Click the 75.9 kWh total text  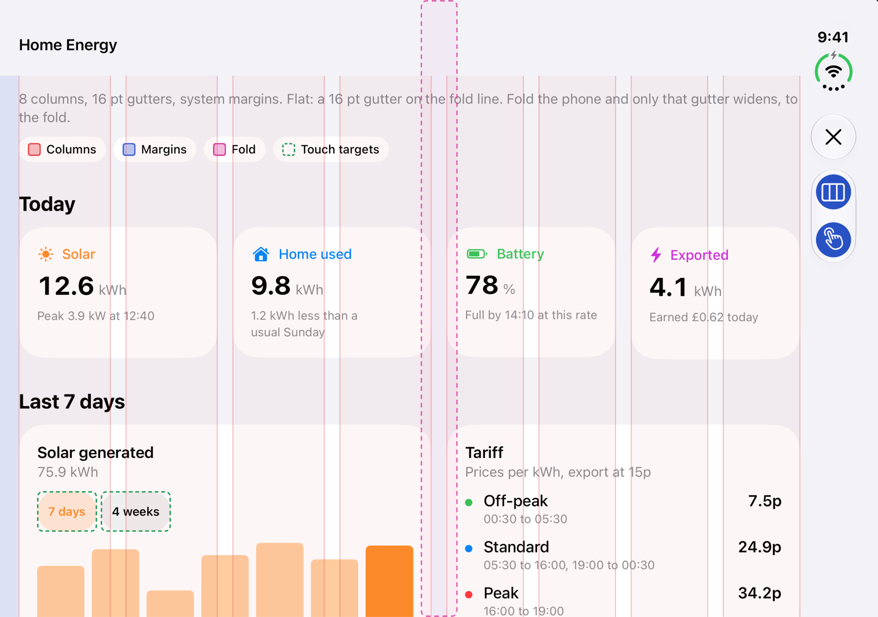(x=68, y=472)
